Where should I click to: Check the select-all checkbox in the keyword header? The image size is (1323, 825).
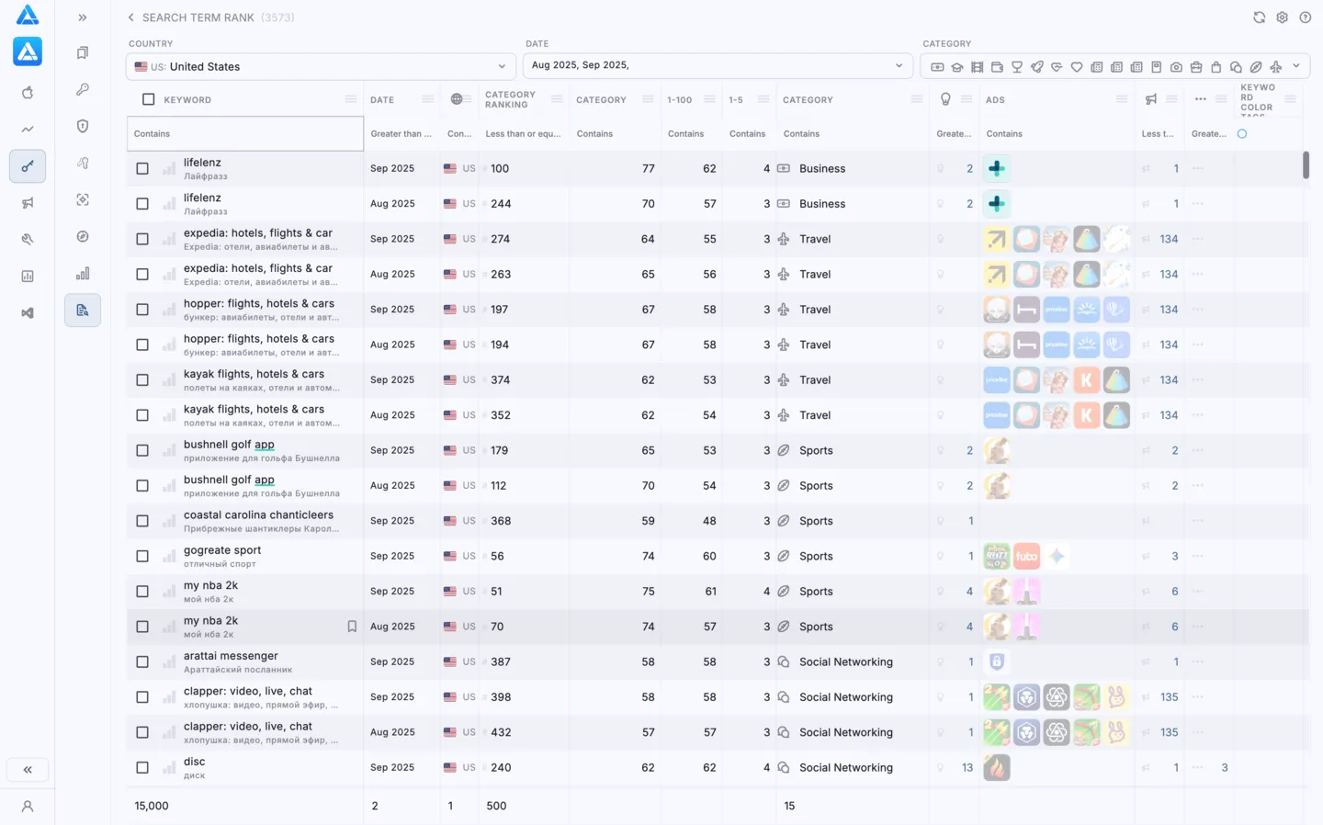148,99
